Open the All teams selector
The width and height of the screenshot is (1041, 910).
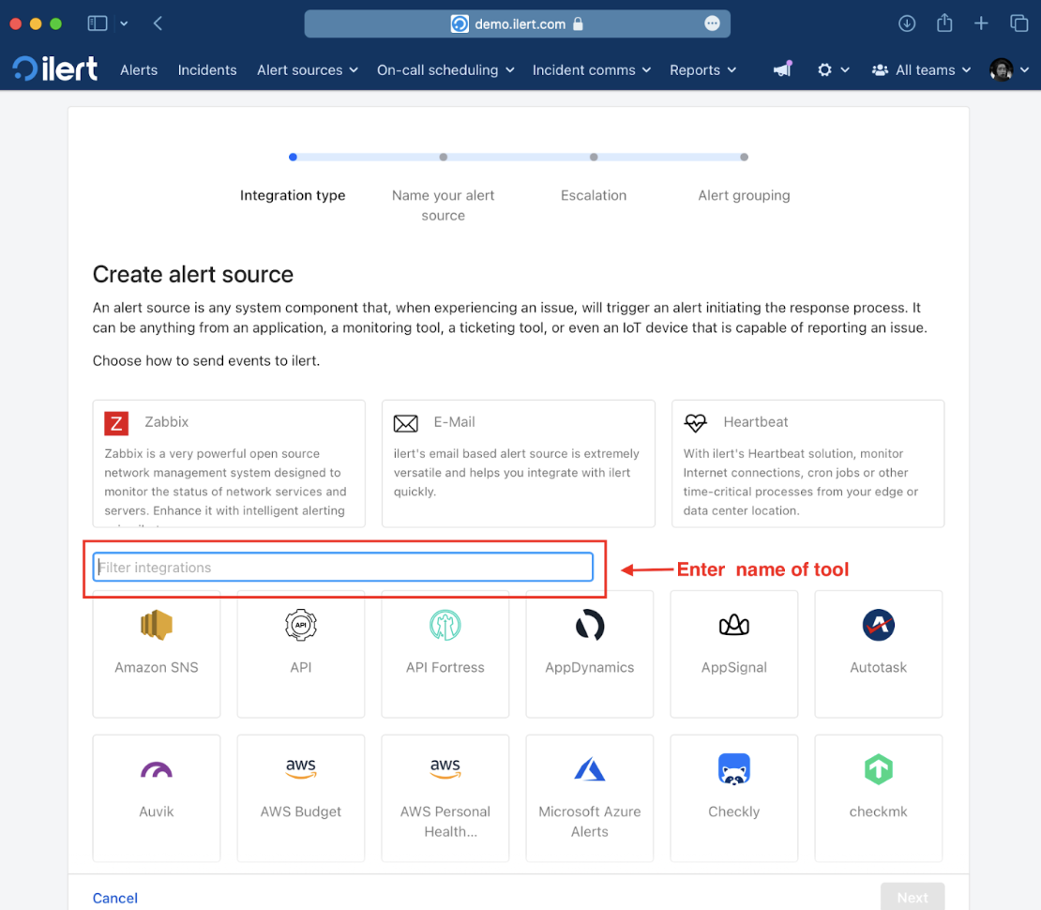921,69
